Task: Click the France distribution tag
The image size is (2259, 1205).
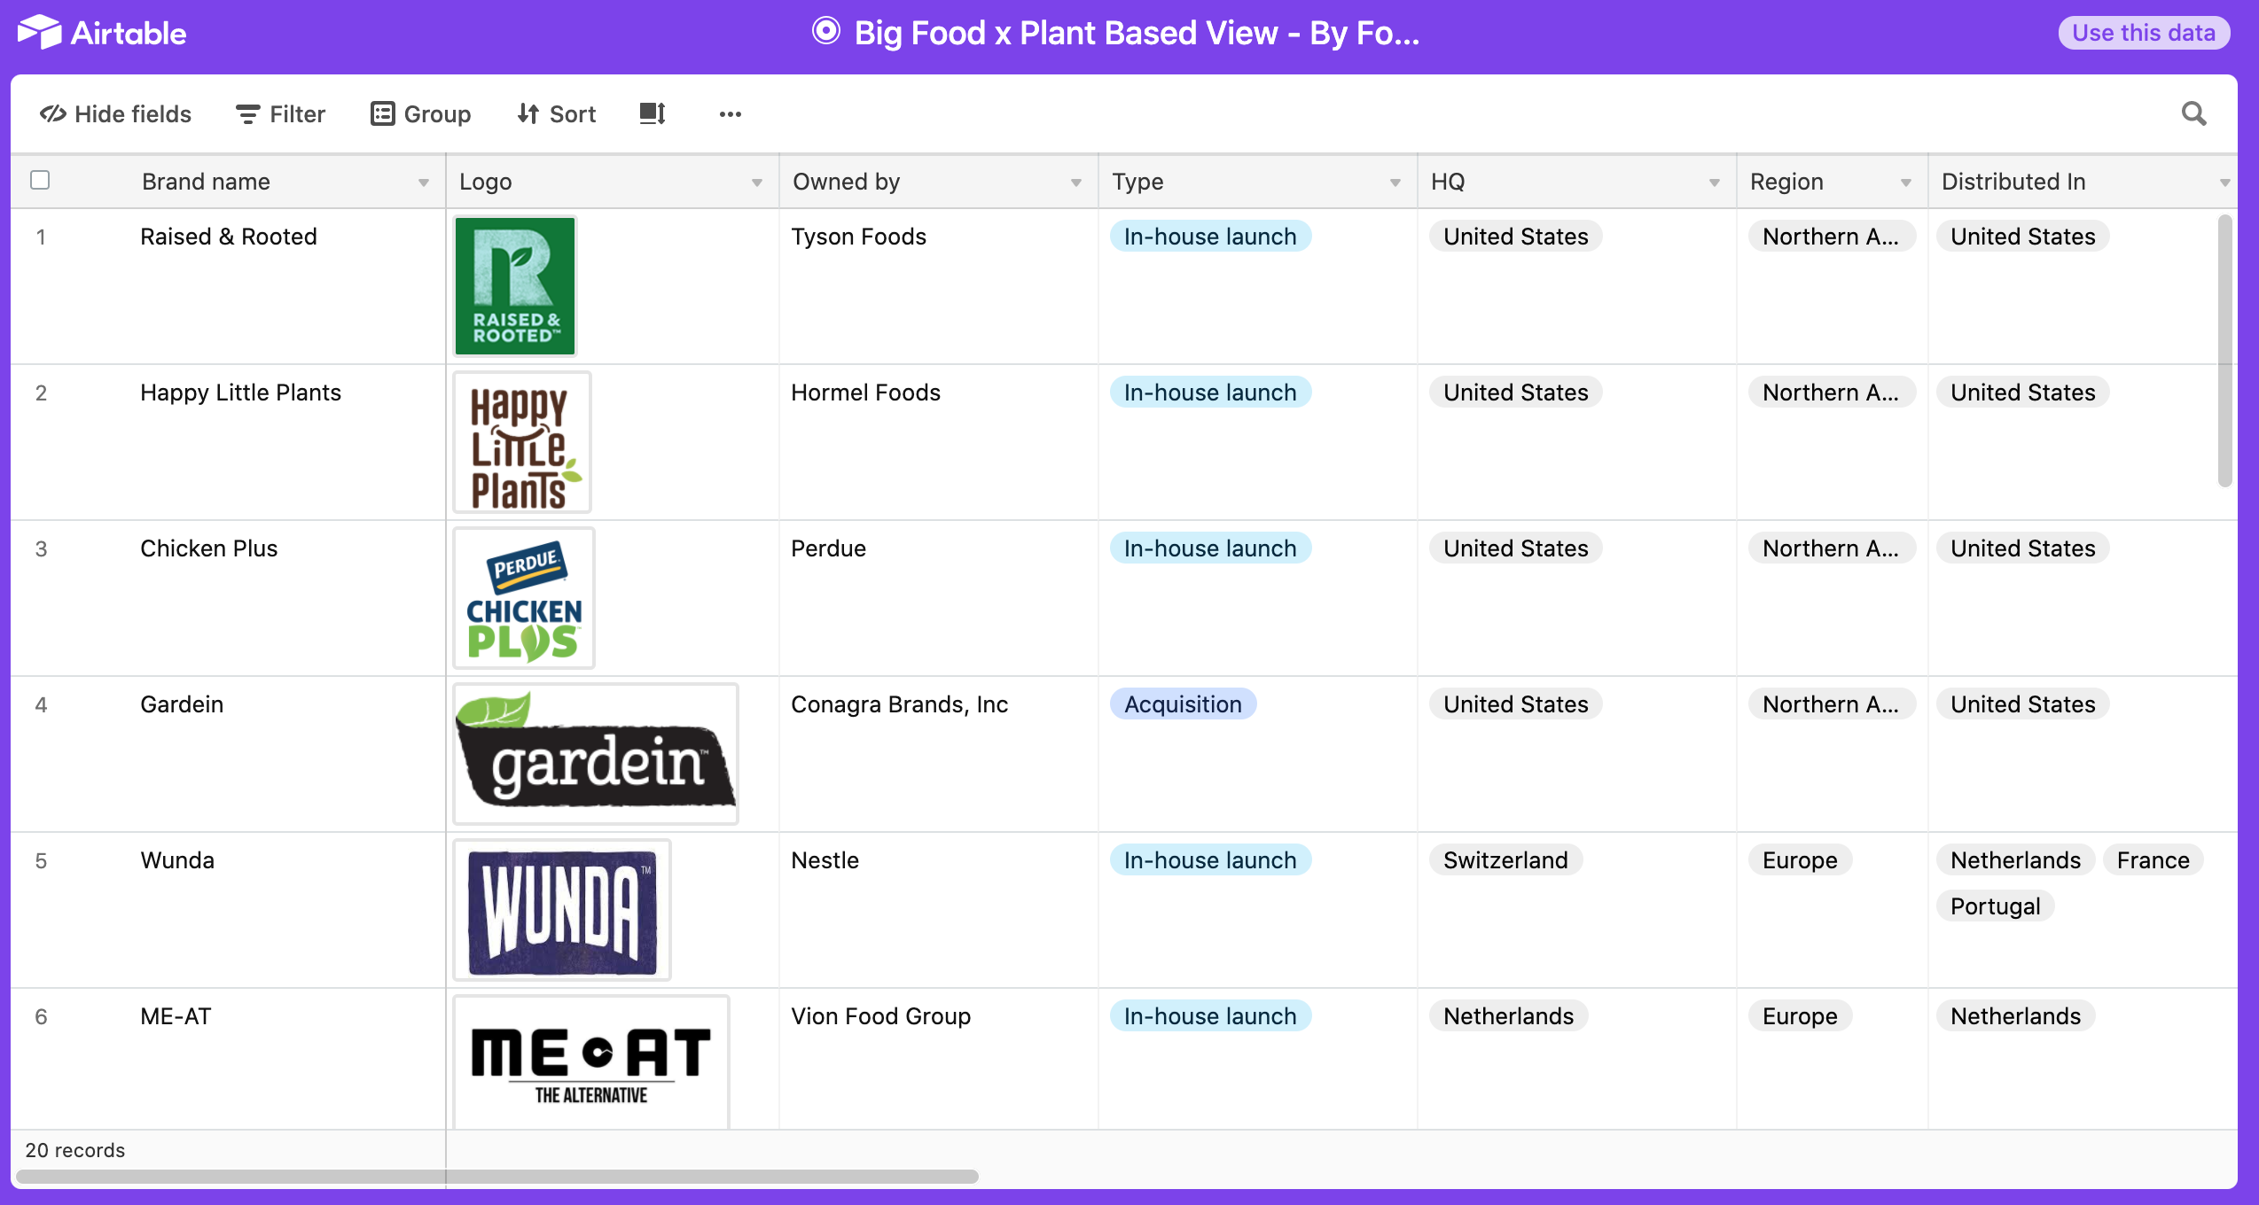Action: click(x=2153, y=860)
